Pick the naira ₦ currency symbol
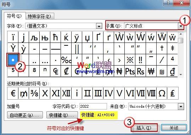This screenshot has width=191, height=135. pyautogui.click(x=119, y=71)
